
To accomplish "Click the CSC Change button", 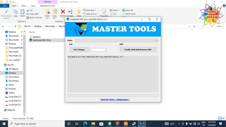I will (79, 49).
